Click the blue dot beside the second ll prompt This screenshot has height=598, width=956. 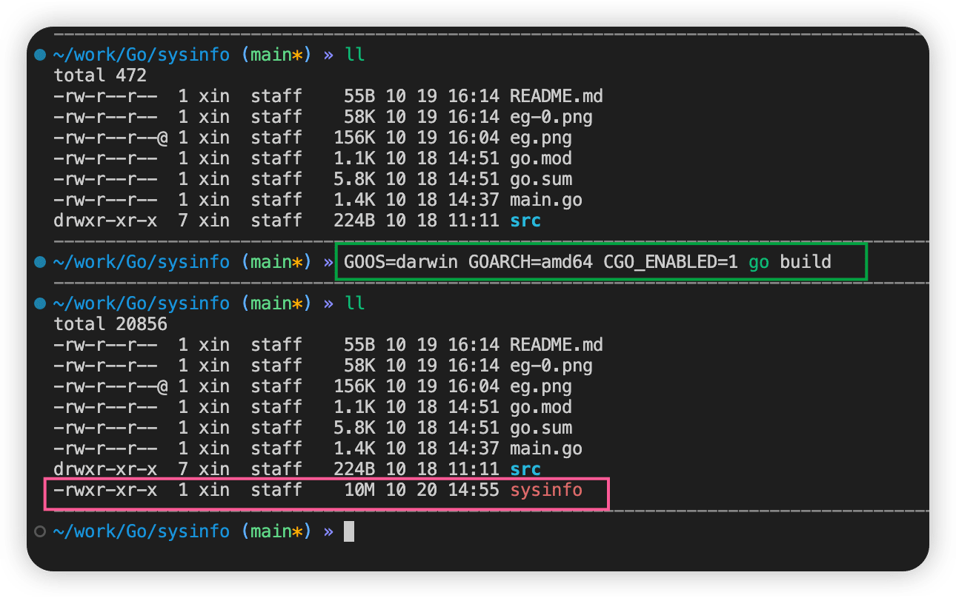coord(40,303)
